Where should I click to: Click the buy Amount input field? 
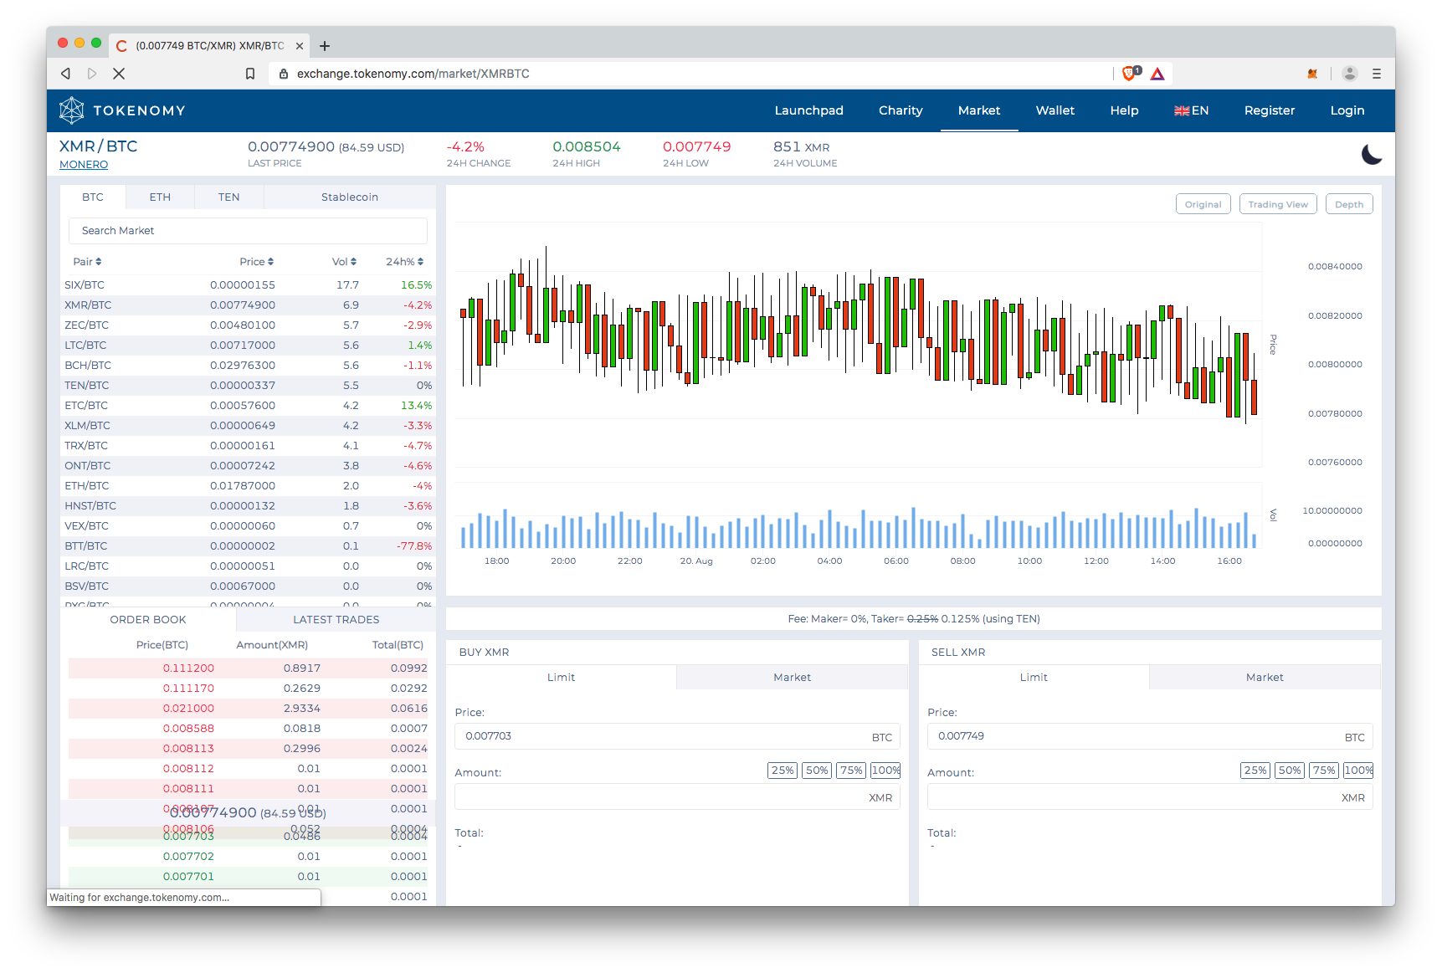[677, 796]
